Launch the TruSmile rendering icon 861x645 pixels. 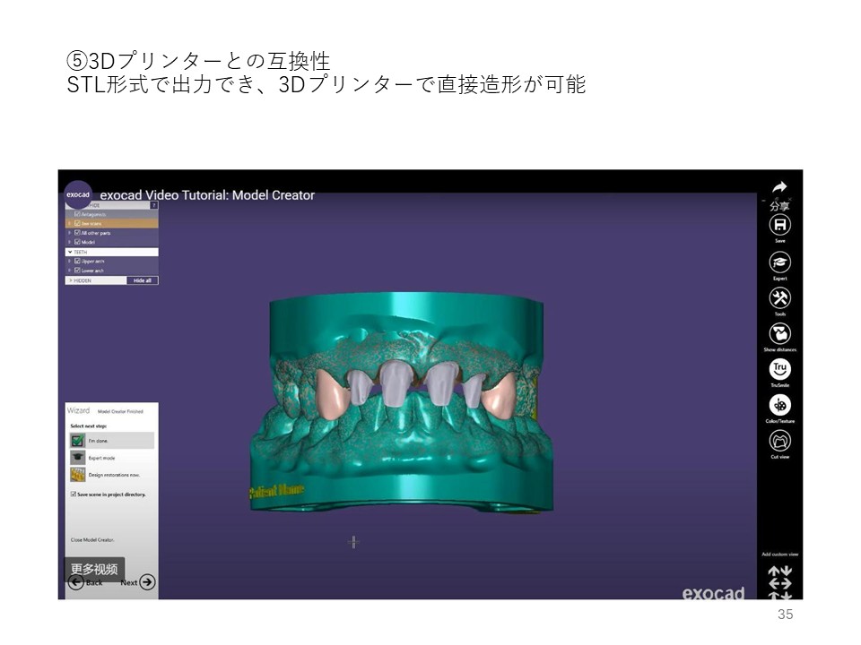779,369
